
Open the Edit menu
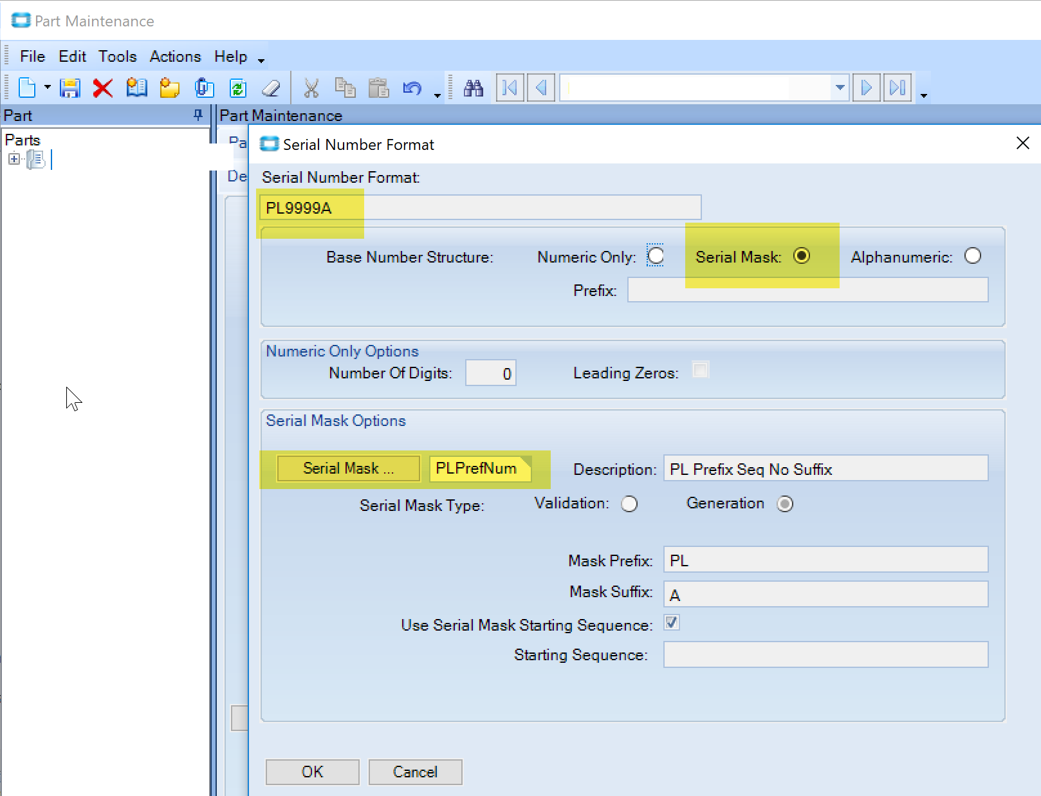(x=72, y=57)
